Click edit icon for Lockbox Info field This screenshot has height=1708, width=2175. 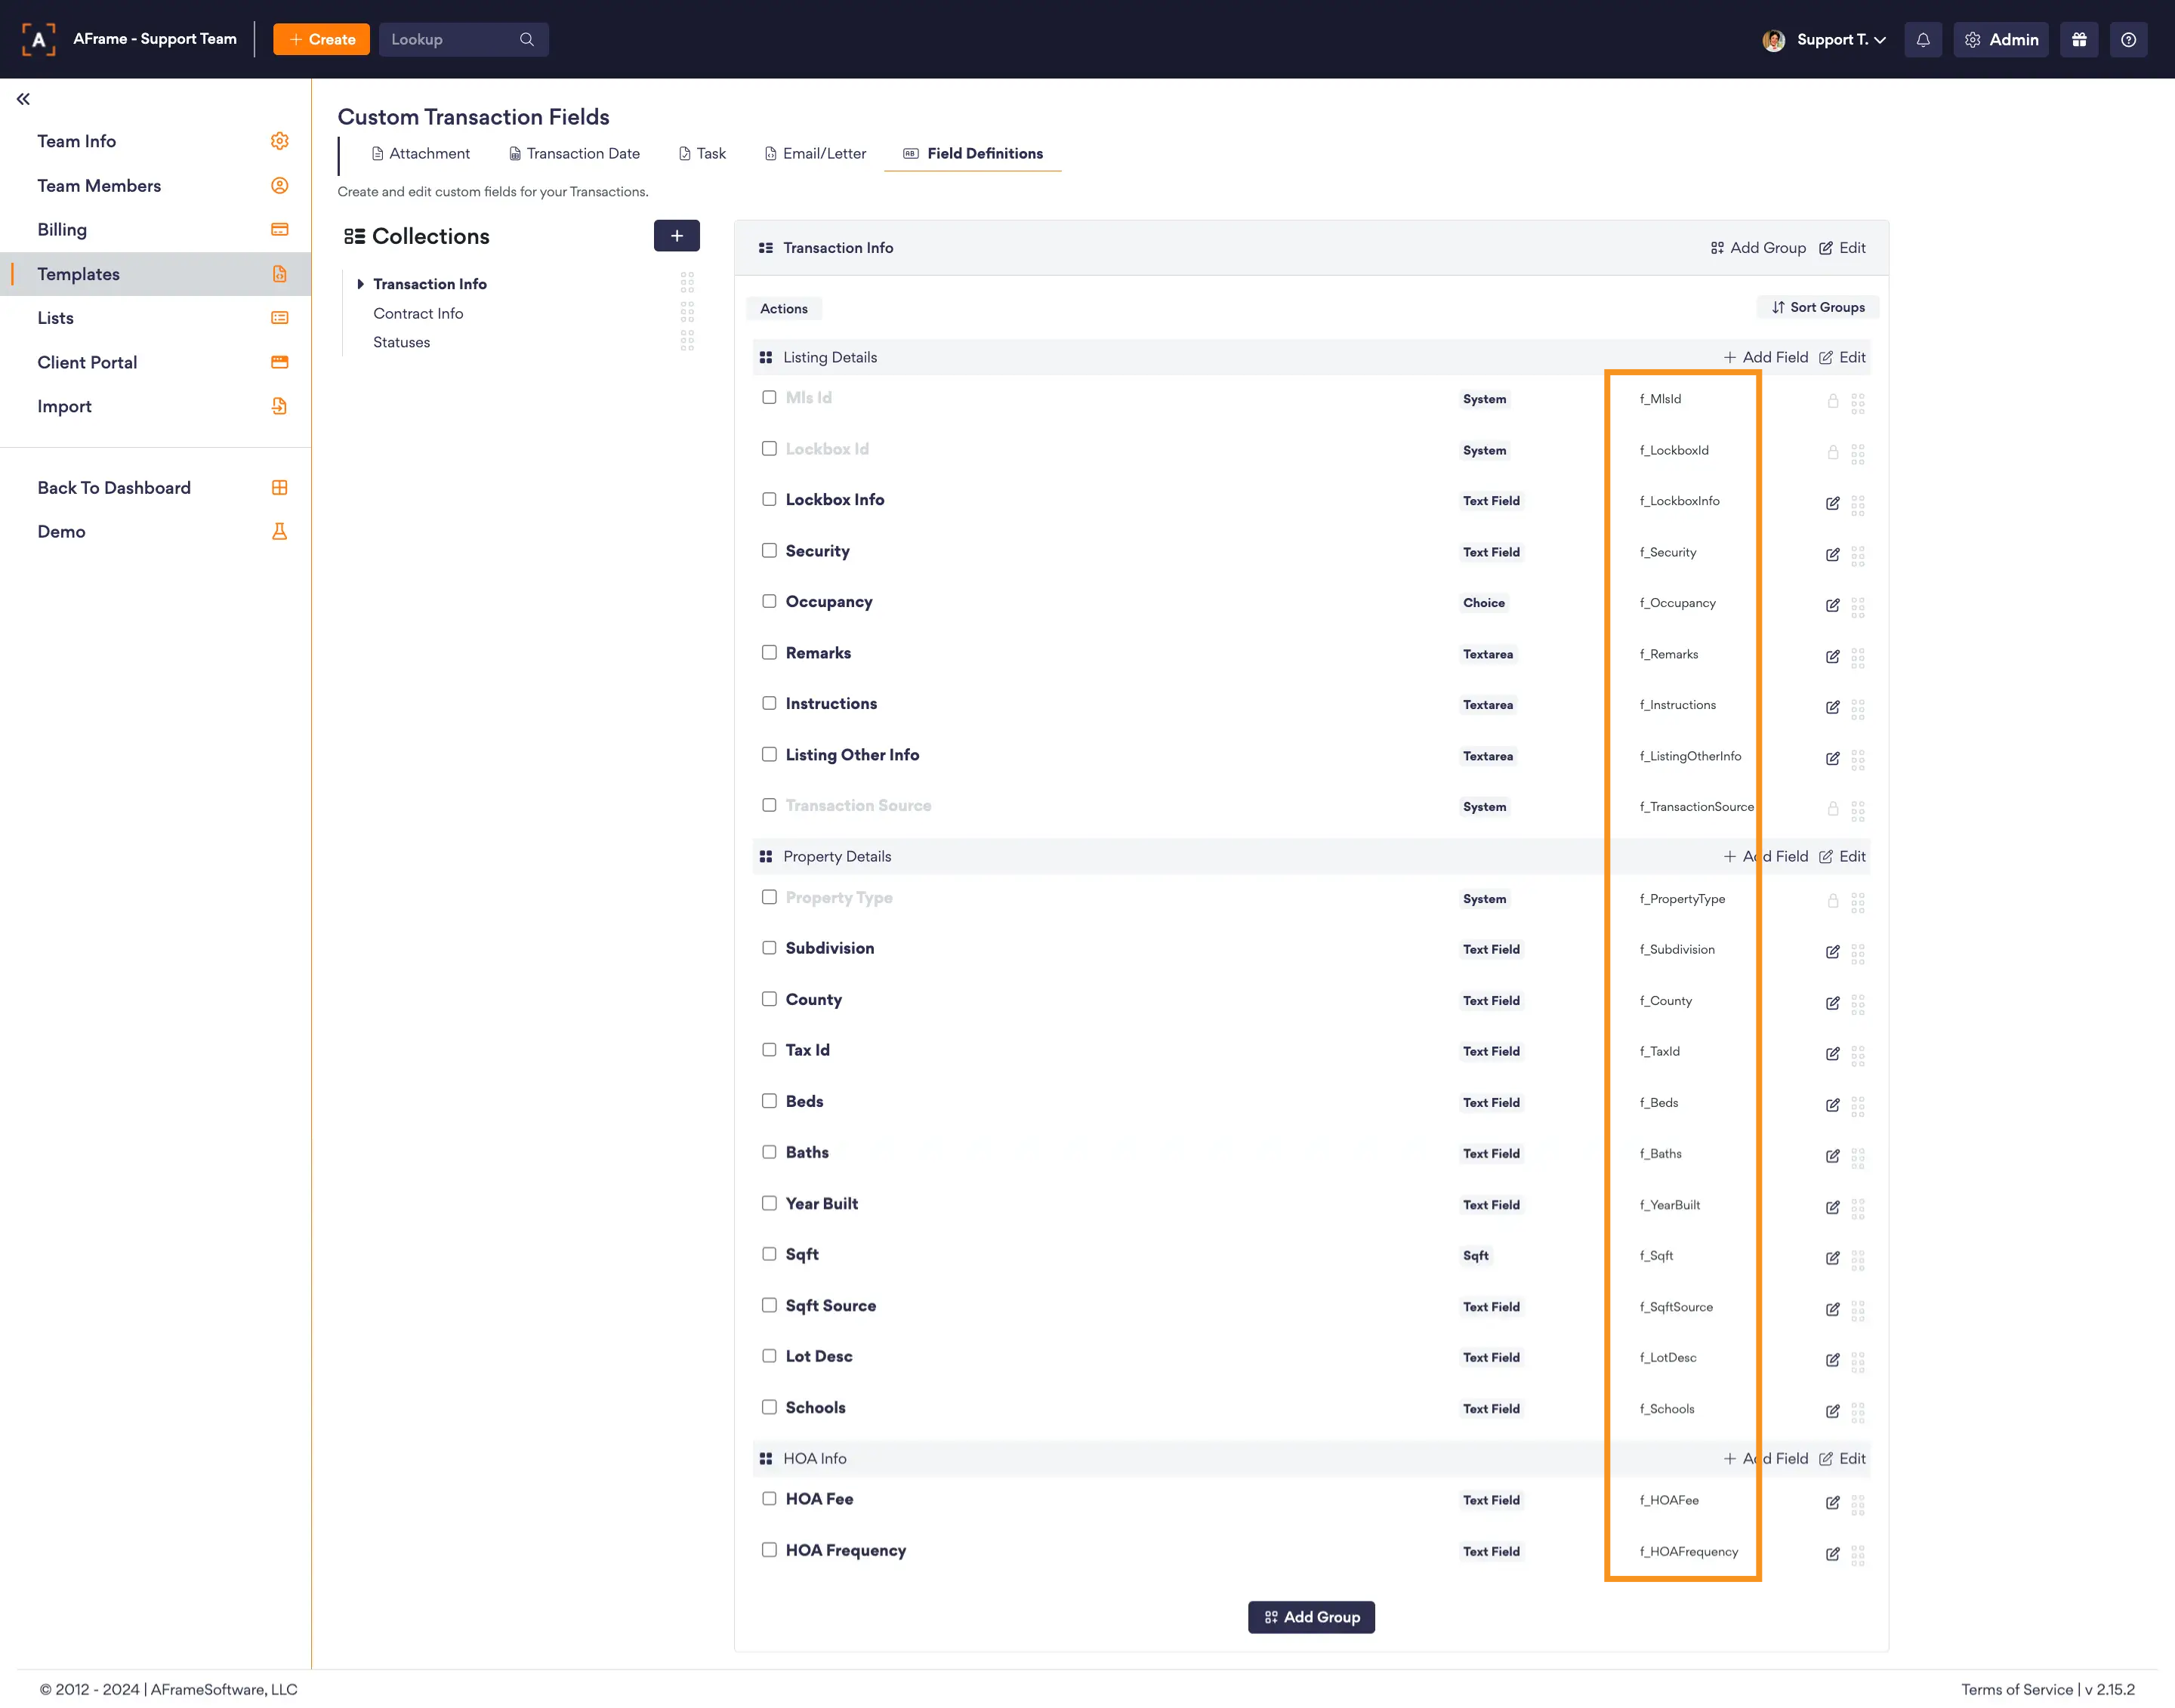tap(1832, 503)
